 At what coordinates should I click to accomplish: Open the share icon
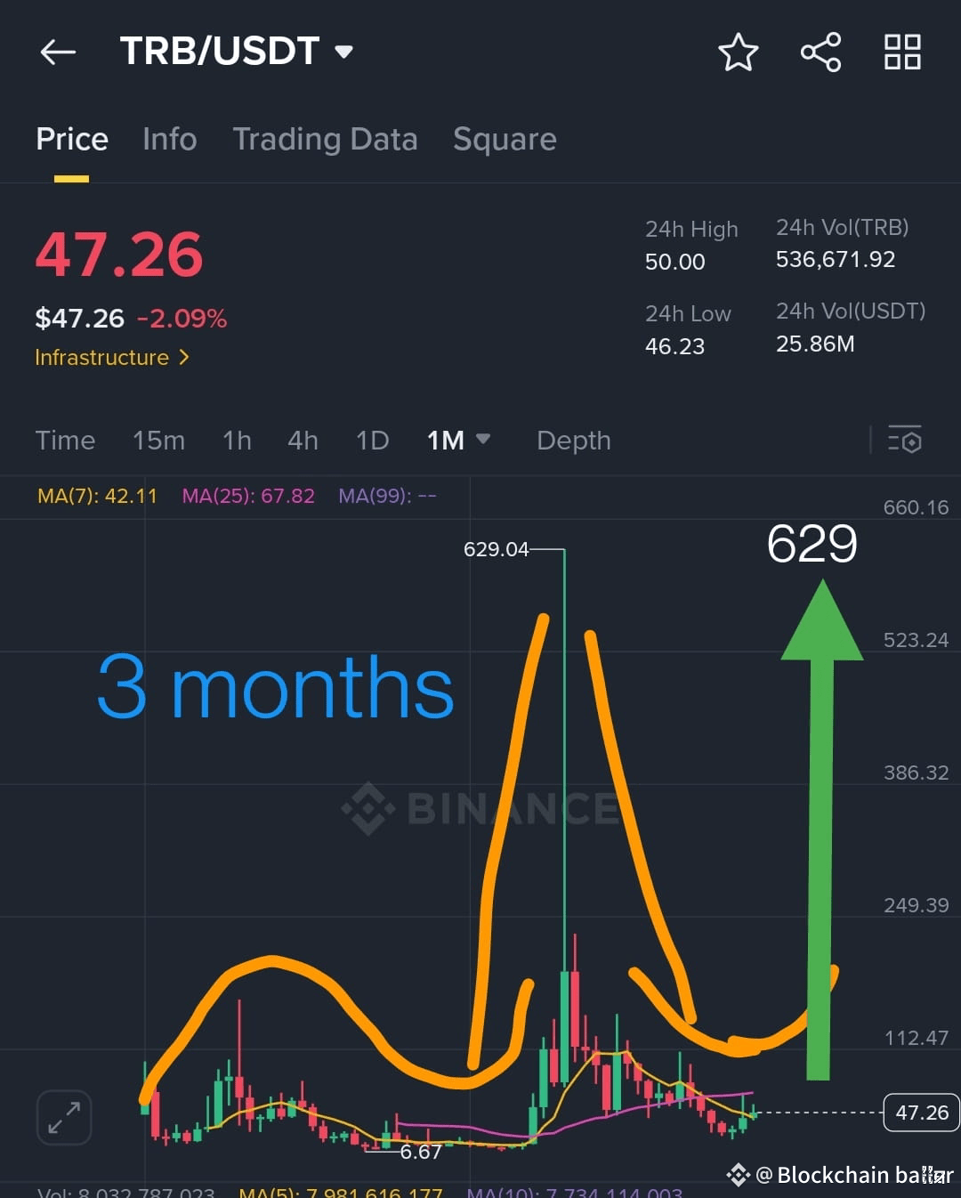[820, 52]
